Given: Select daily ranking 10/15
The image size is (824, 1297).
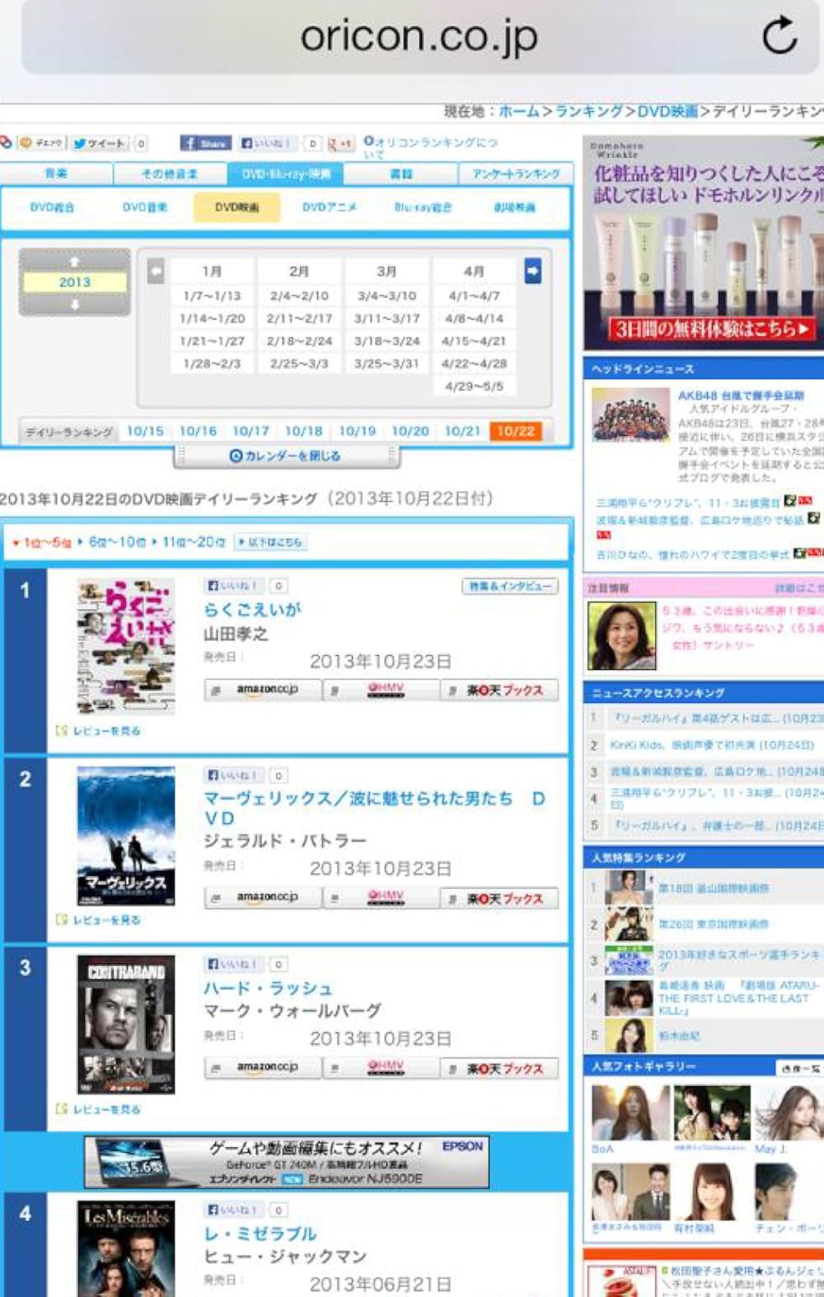Looking at the screenshot, I should (145, 431).
